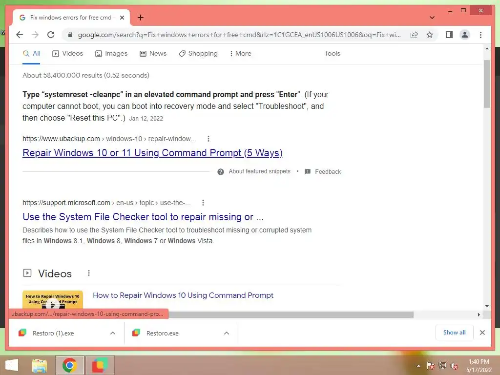
Task: Close the 'Fix windows errors' tab
Action: point(122,18)
